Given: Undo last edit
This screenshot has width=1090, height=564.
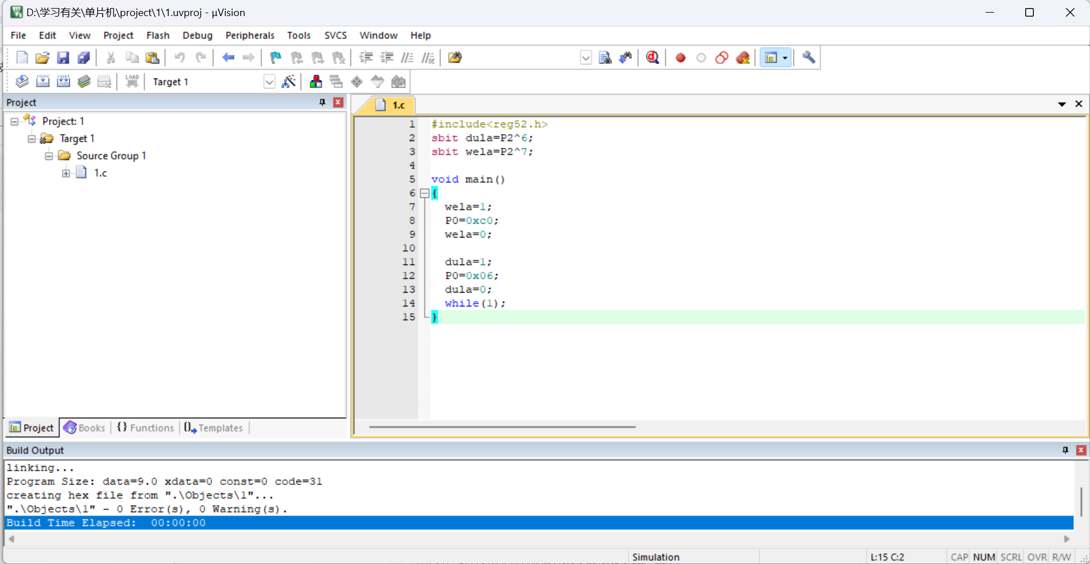Looking at the screenshot, I should [179, 57].
